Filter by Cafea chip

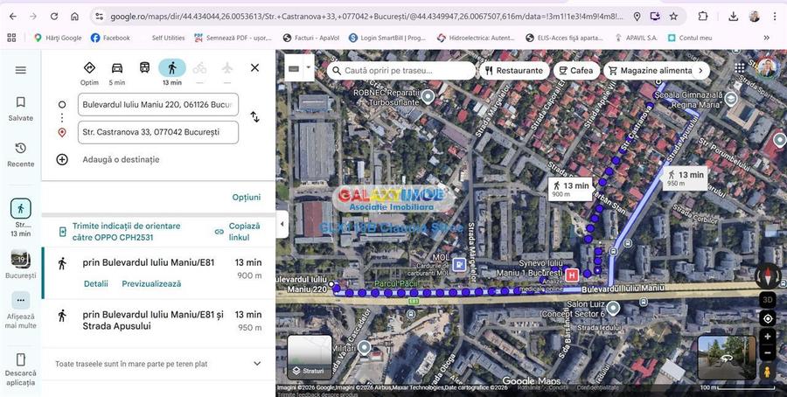(x=576, y=71)
